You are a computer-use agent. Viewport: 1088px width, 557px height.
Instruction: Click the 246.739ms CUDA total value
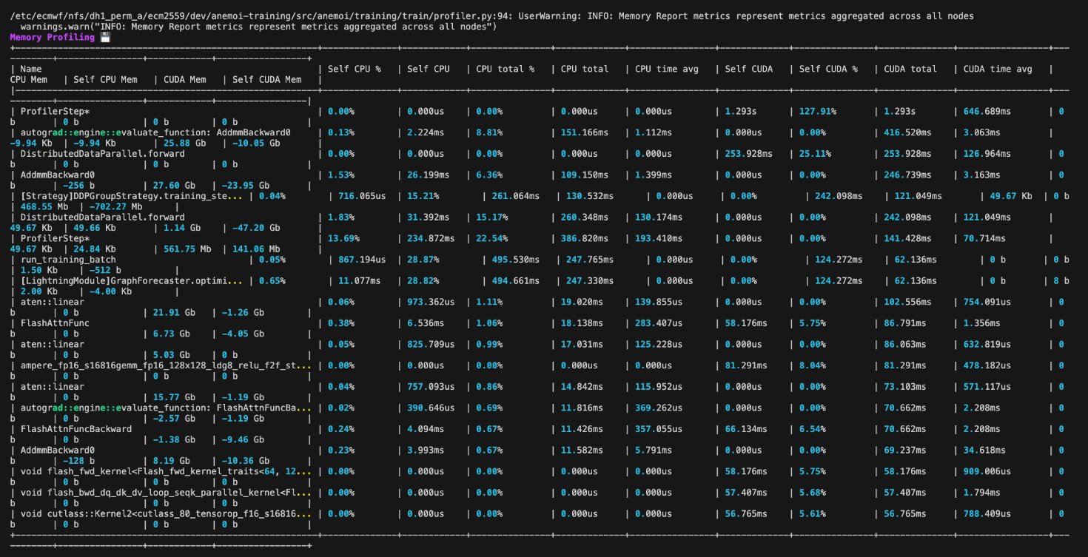click(x=907, y=175)
